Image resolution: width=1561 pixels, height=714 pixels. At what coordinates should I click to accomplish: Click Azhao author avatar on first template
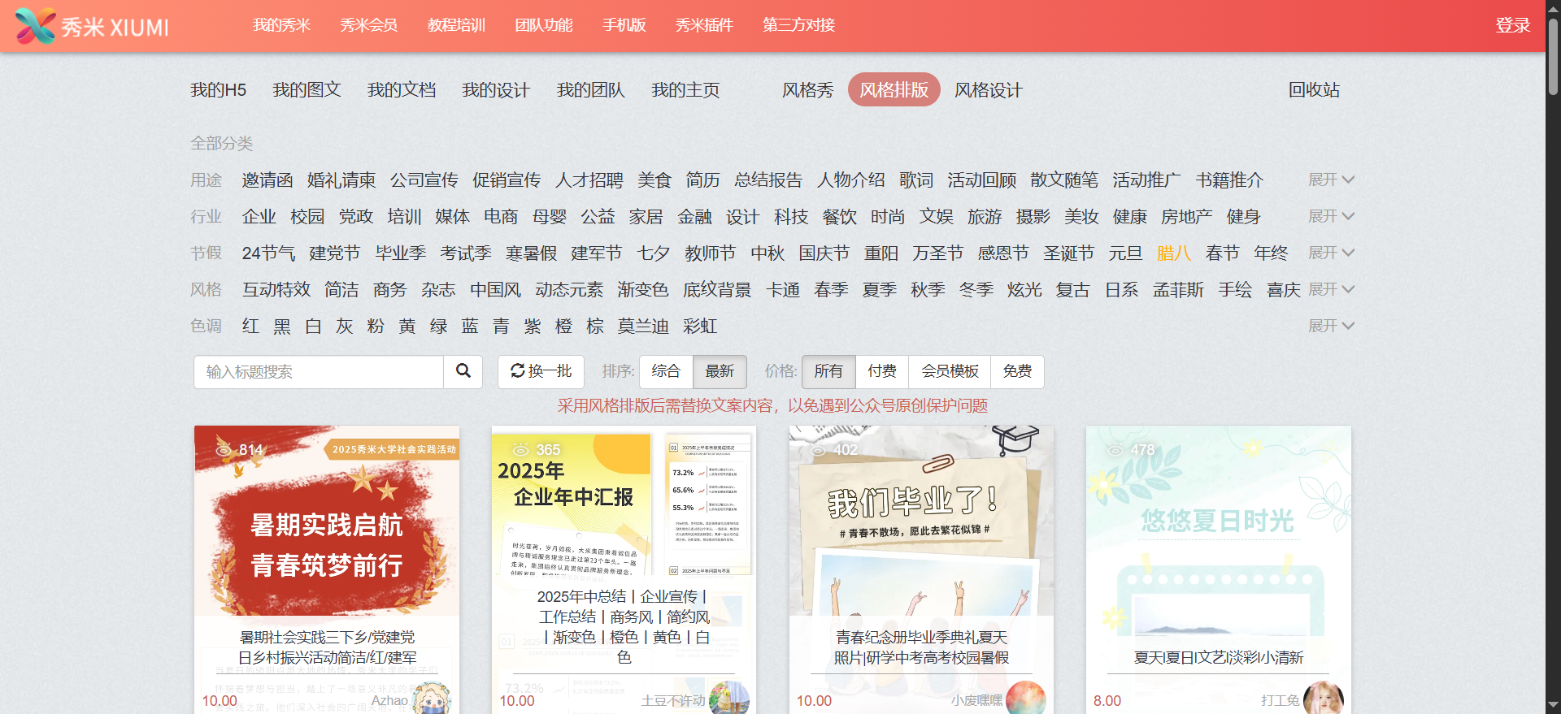pyautogui.click(x=431, y=699)
